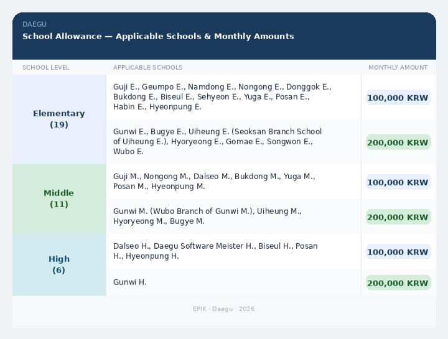This screenshot has height=339, width=448.
Task: Select the school list starting with Guji M.
Action: pyautogui.click(x=214, y=182)
